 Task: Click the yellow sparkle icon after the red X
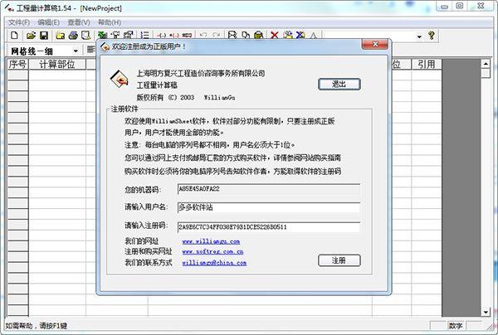point(288,35)
